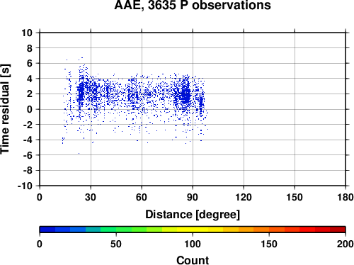Click x-axis tick label 30

91,197
